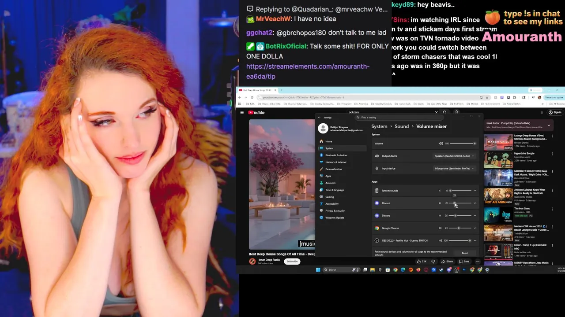Mute Google Chrome app volume
The height and width of the screenshot is (317, 565).
tap(440, 228)
